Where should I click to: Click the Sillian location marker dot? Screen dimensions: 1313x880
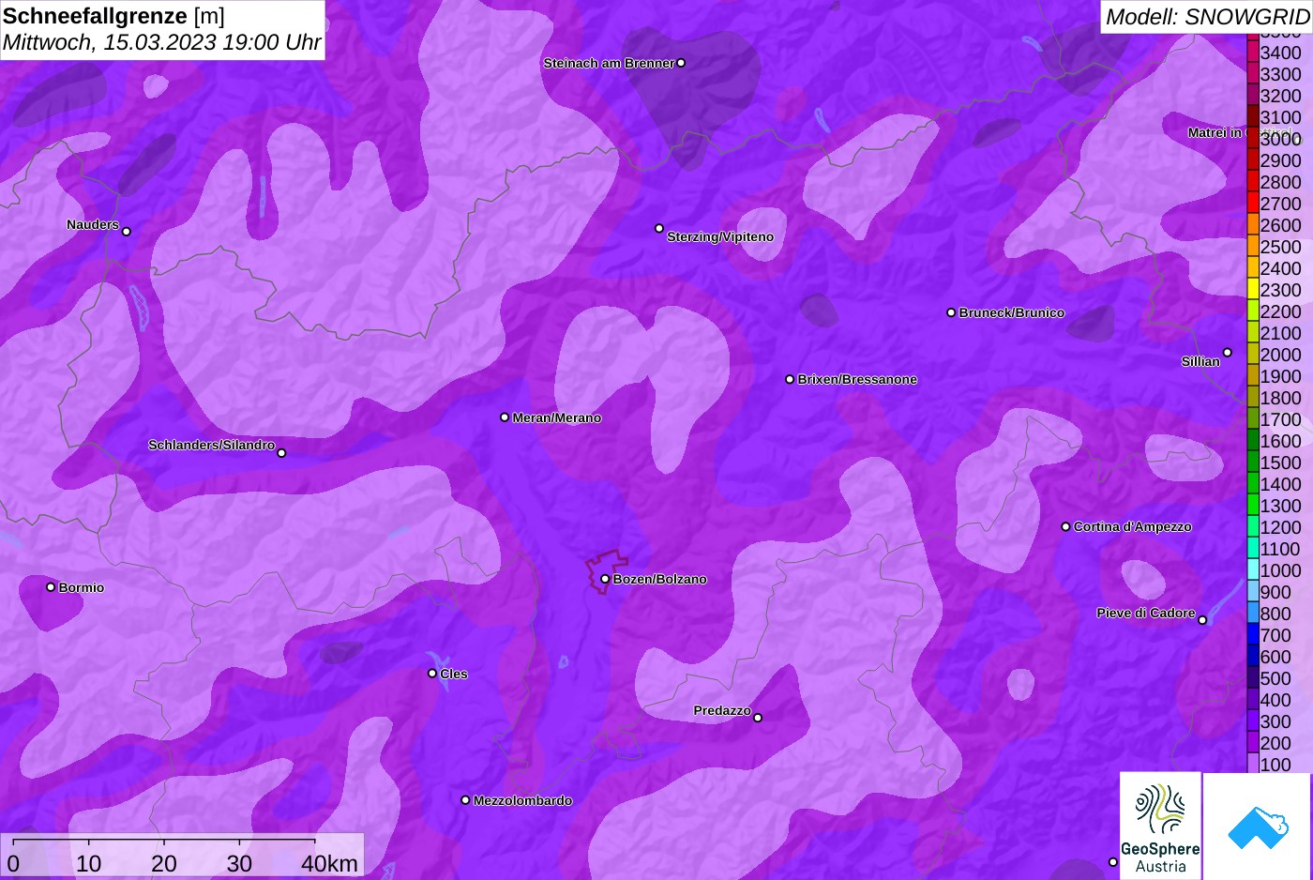[x=1227, y=353]
